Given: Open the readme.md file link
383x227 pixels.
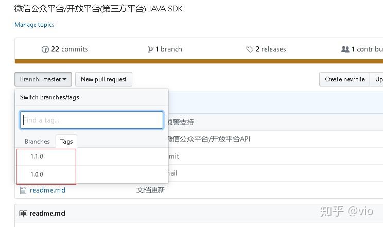Looking at the screenshot, I should click(47, 190).
